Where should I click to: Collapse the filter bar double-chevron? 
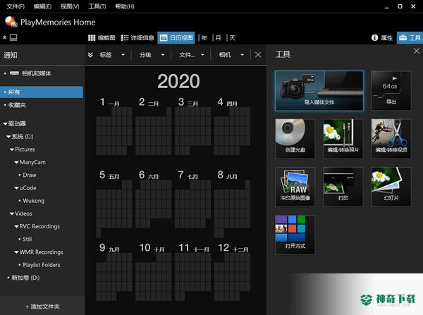tap(90, 55)
